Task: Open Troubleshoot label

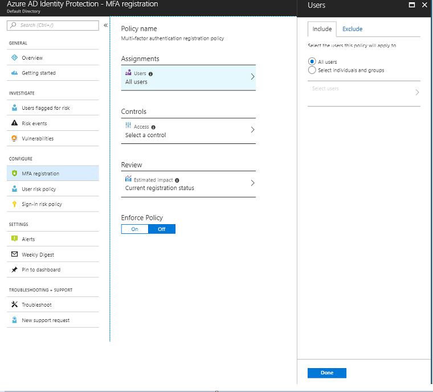Action: click(x=36, y=304)
